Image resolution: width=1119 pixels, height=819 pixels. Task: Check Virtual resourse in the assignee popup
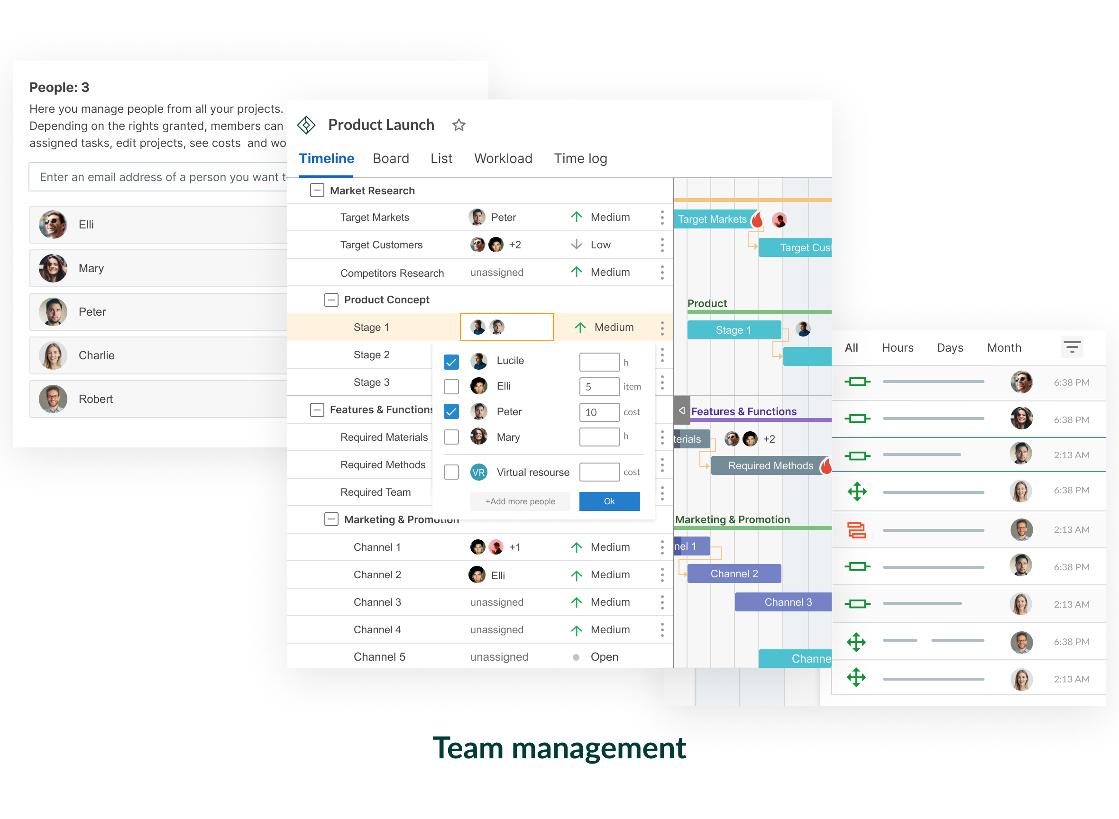[451, 472]
